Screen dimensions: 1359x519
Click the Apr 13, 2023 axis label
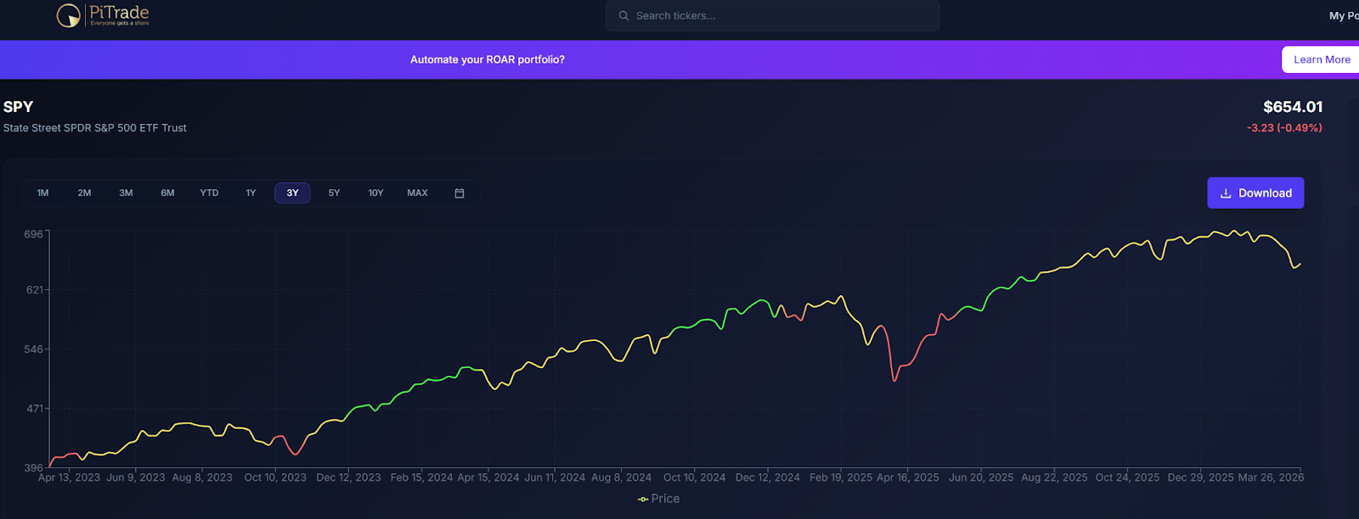tap(69, 477)
